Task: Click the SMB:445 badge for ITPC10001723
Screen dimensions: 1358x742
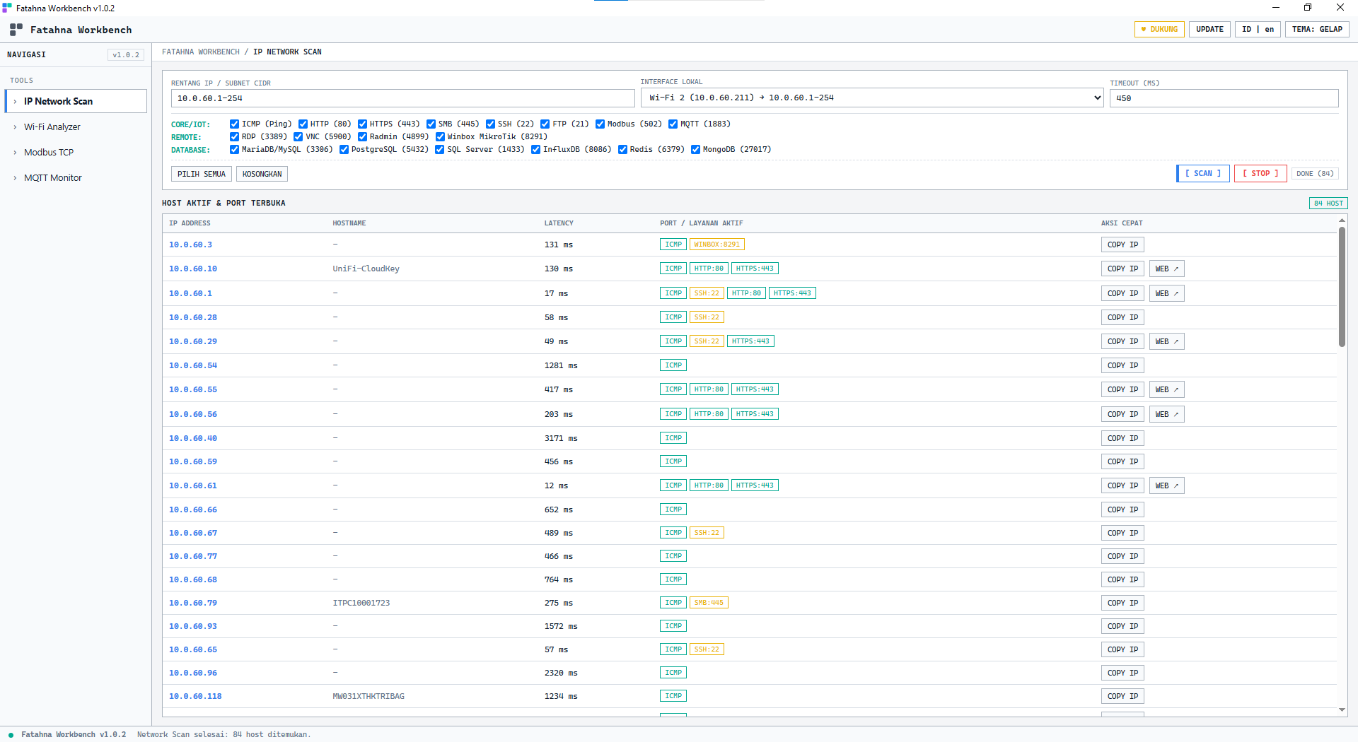Action: pos(709,603)
